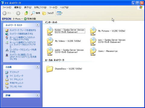Image resolution: width=145 pixels, height=108 pixels.
Task: Click the add network place (ネットワーク プレースを追加する) link
Action: coord(23,30)
